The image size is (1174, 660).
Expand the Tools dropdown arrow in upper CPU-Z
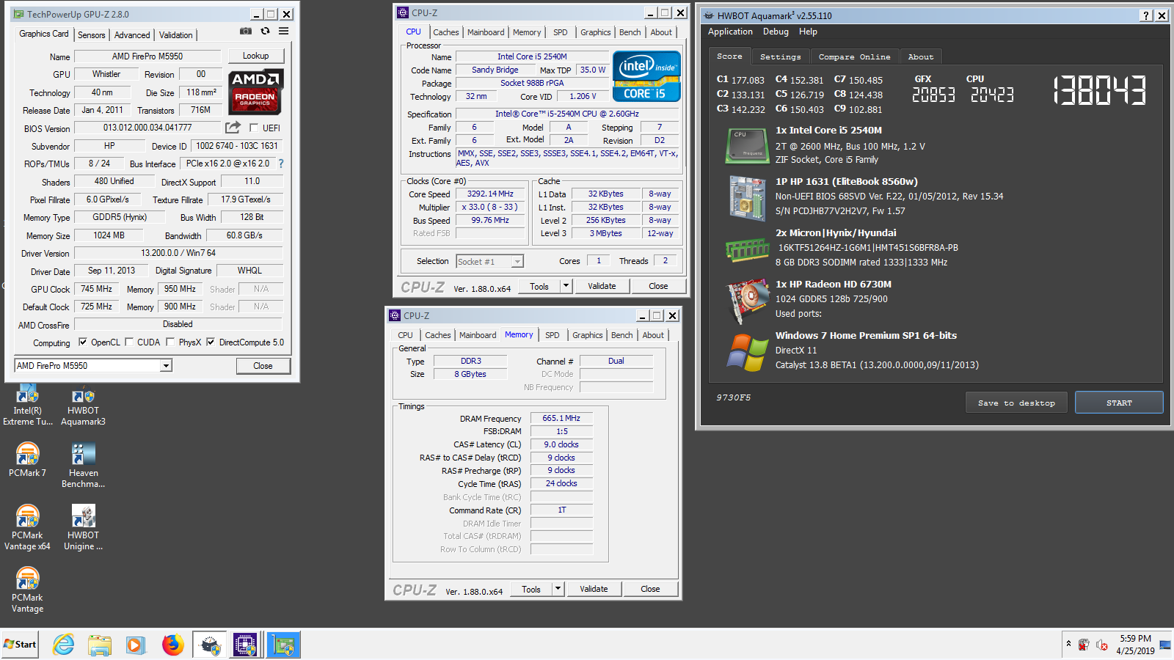[x=566, y=286]
